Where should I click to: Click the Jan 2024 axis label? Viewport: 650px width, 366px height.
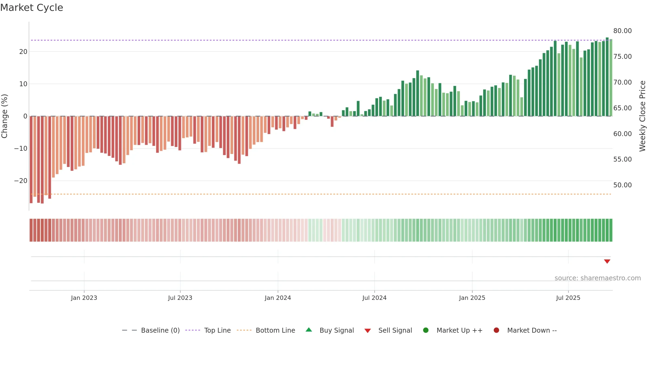click(278, 298)
